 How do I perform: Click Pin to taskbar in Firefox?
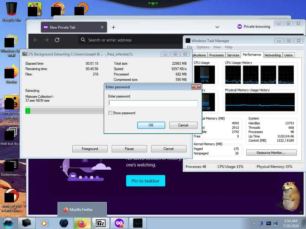tap(146, 181)
